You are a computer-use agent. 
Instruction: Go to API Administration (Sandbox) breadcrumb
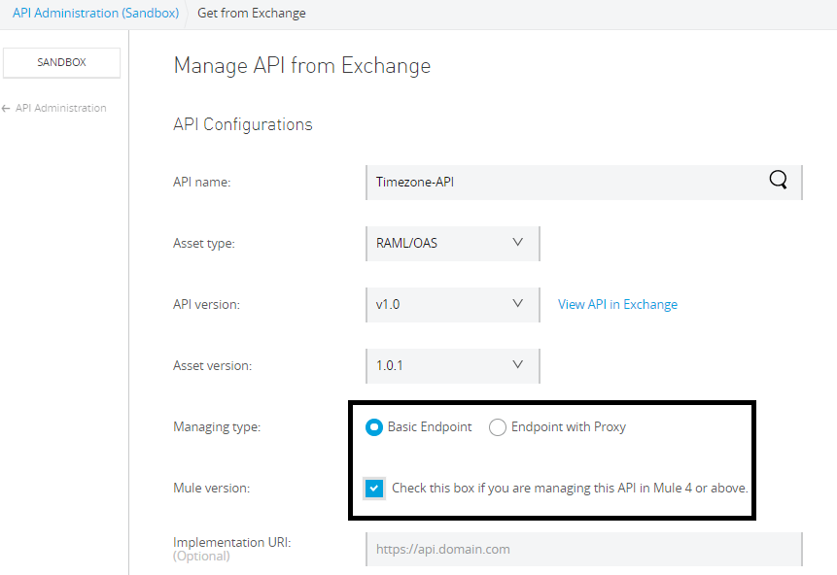tap(93, 13)
